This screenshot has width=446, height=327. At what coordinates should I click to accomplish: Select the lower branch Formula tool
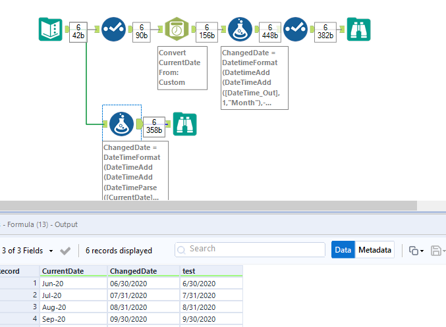(x=122, y=123)
